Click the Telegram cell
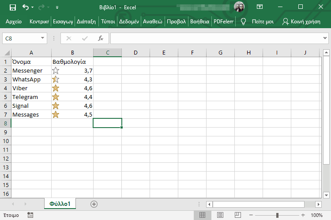This screenshot has height=220, width=331. click(x=31, y=97)
